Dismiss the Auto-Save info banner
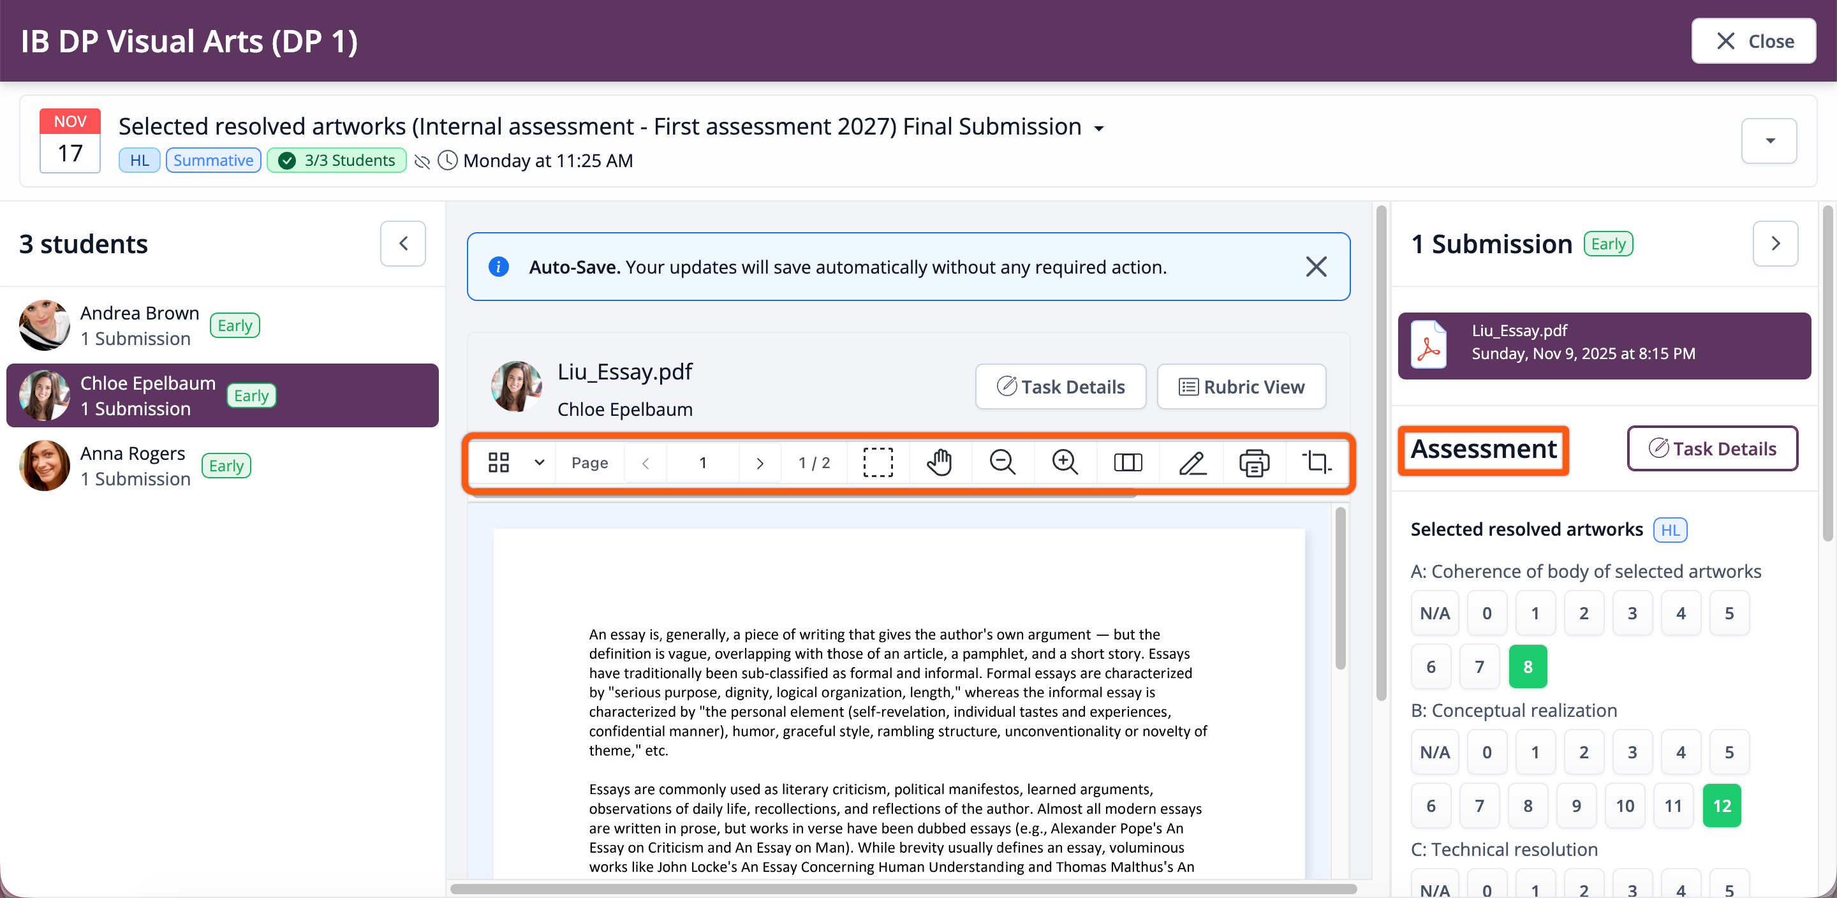This screenshot has height=898, width=1837. (x=1316, y=267)
